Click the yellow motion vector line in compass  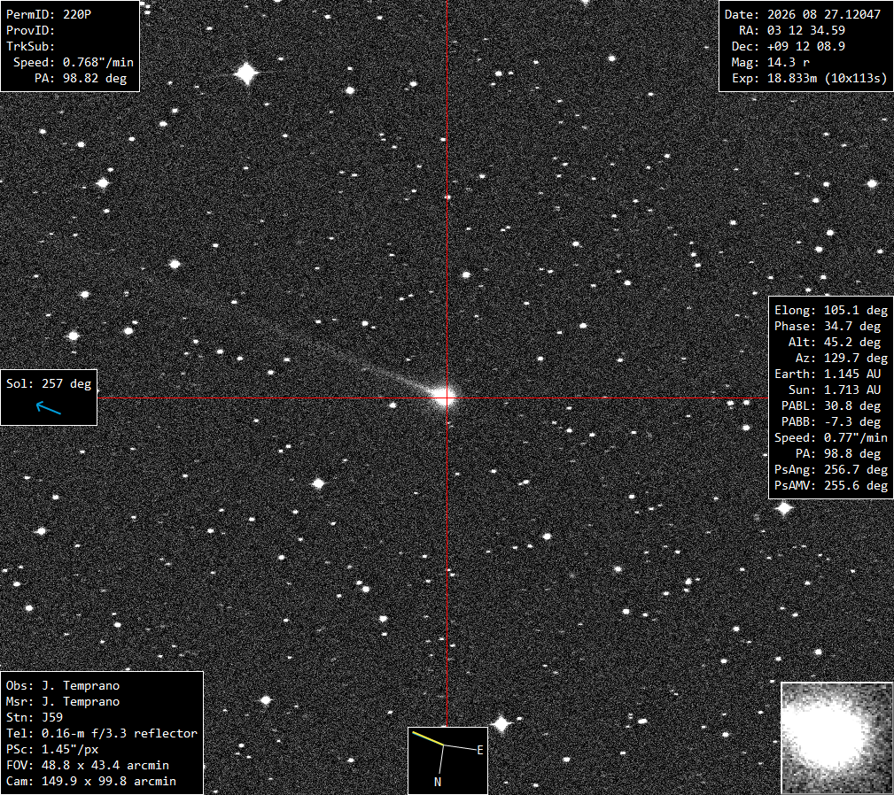click(428, 738)
